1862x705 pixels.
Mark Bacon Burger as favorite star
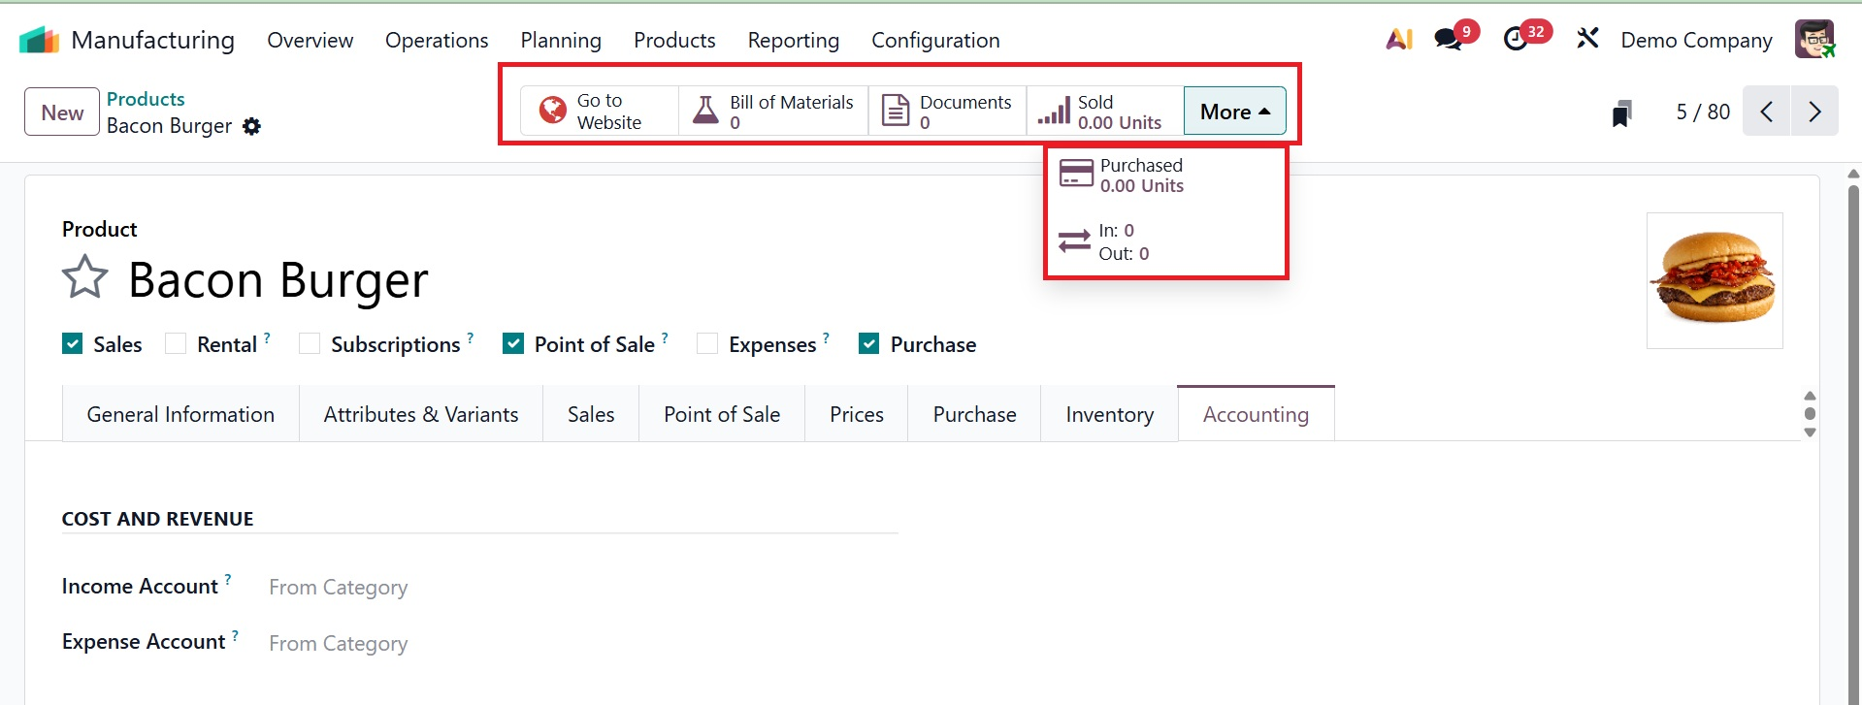pyautogui.click(x=85, y=278)
